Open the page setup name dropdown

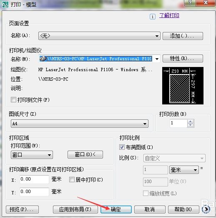(99, 36)
